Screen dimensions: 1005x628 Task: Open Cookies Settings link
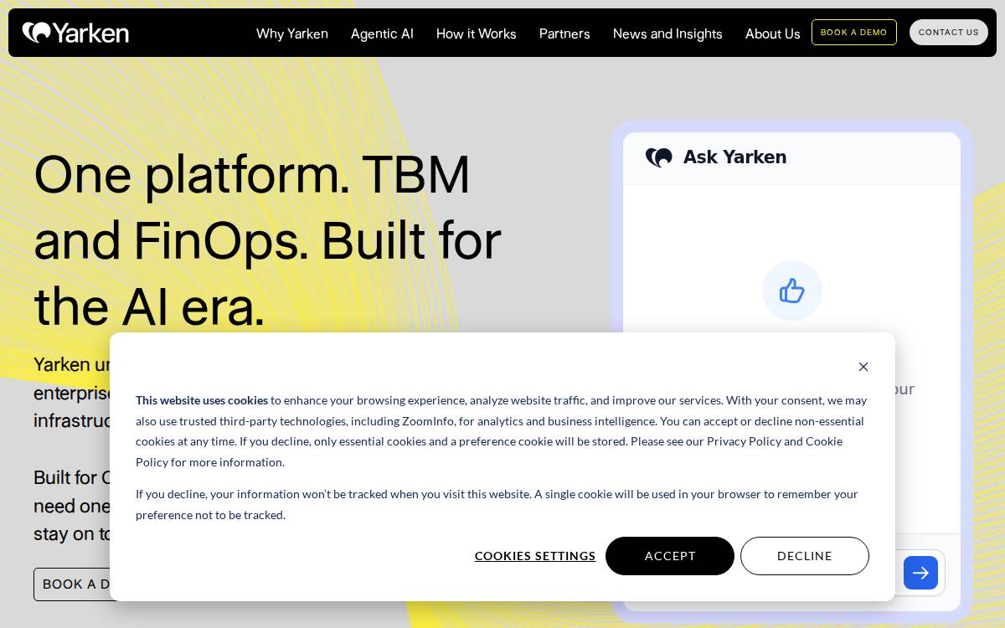(x=535, y=556)
